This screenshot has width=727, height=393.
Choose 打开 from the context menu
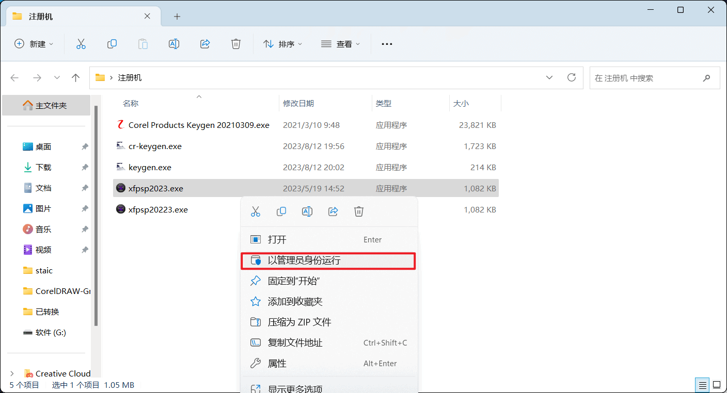[x=328, y=239]
